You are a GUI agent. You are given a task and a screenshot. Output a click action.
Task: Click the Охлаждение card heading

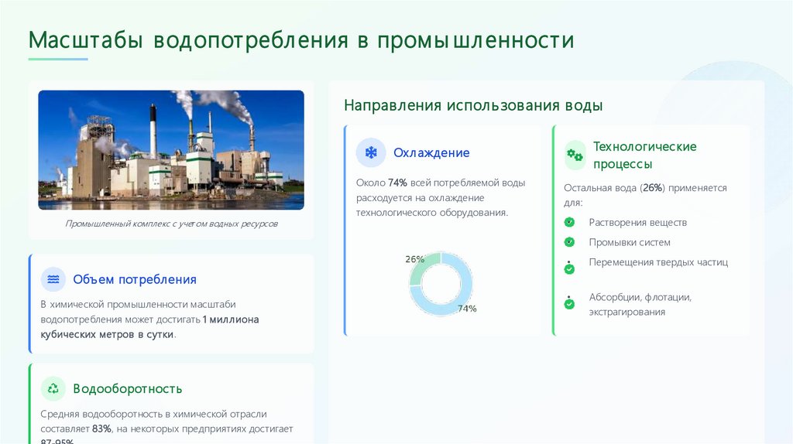click(431, 152)
